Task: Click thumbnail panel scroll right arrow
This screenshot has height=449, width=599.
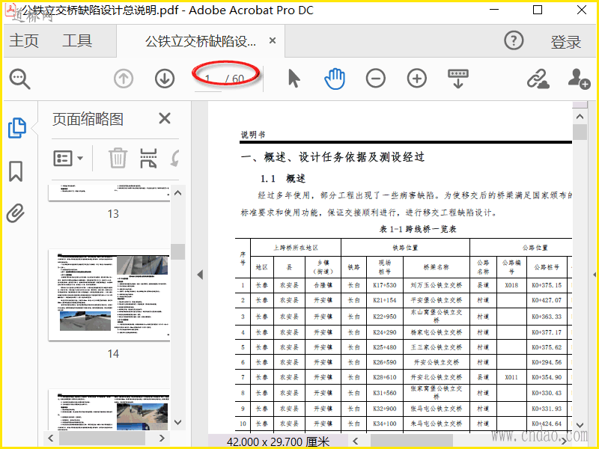Action: coord(162,438)
